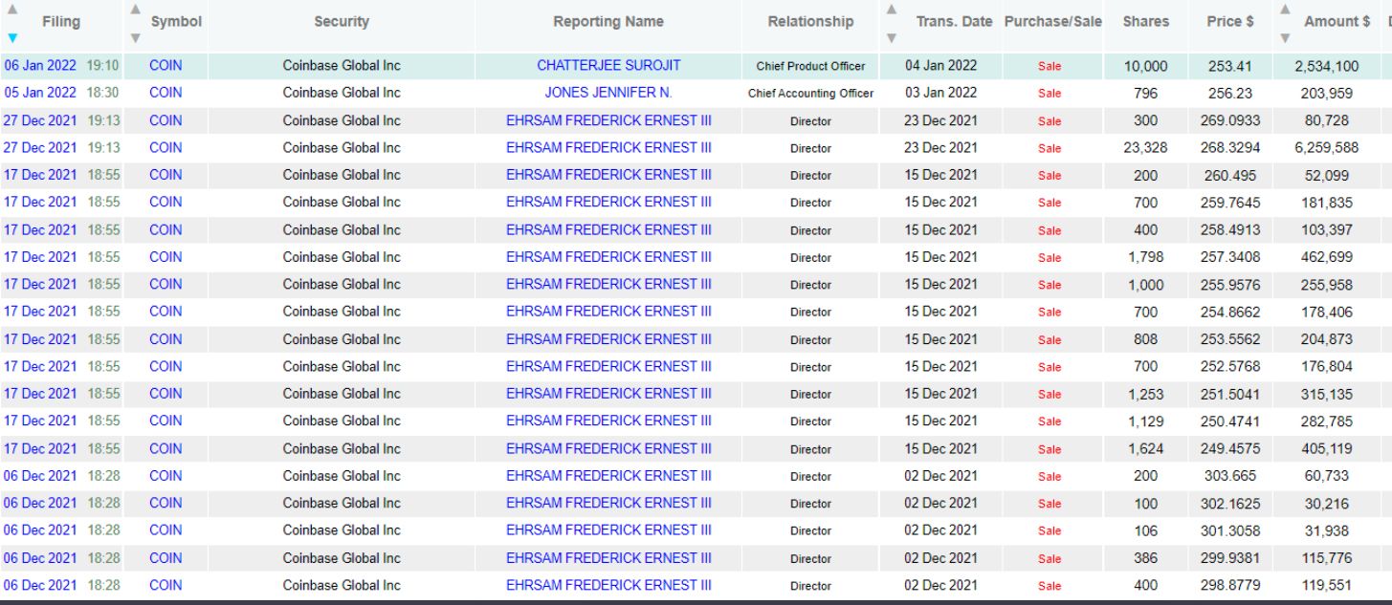This screenshot has width=1392, height=605.
Task: Click the Reporting Name column header
Action: (x=608, y=21)
